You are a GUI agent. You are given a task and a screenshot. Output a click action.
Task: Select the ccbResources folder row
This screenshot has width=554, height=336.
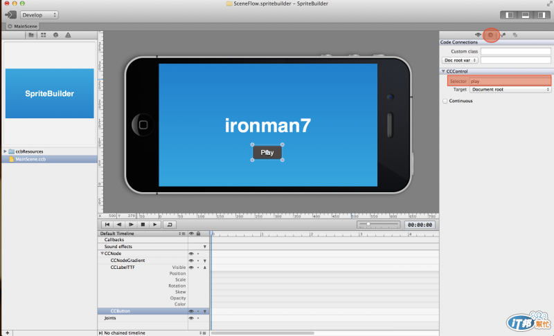(x=49, y=151)
